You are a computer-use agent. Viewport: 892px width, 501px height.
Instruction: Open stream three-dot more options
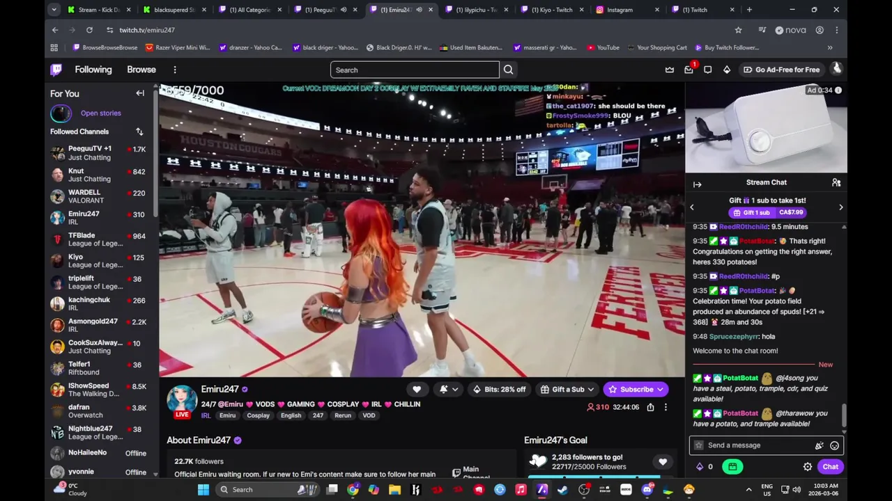pos(666,407)
